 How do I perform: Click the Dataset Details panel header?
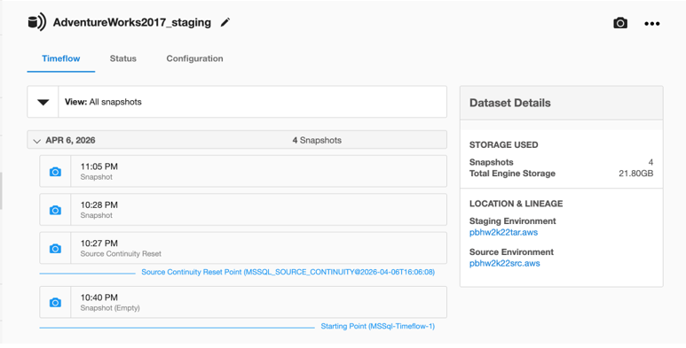[561, 103]
